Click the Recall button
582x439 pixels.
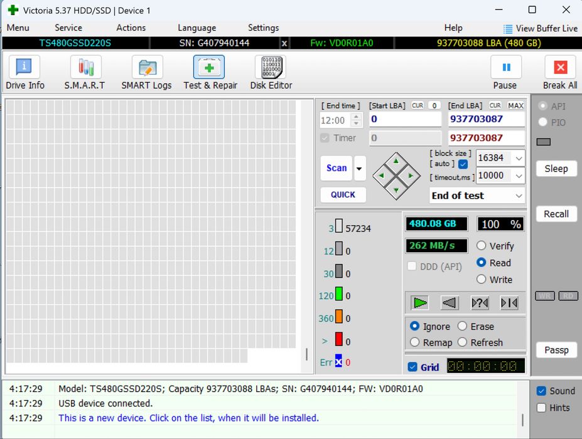pyautogui.click(x=556, y=214)
